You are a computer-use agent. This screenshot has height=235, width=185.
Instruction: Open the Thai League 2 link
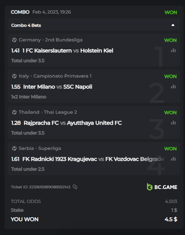[60, 112]
